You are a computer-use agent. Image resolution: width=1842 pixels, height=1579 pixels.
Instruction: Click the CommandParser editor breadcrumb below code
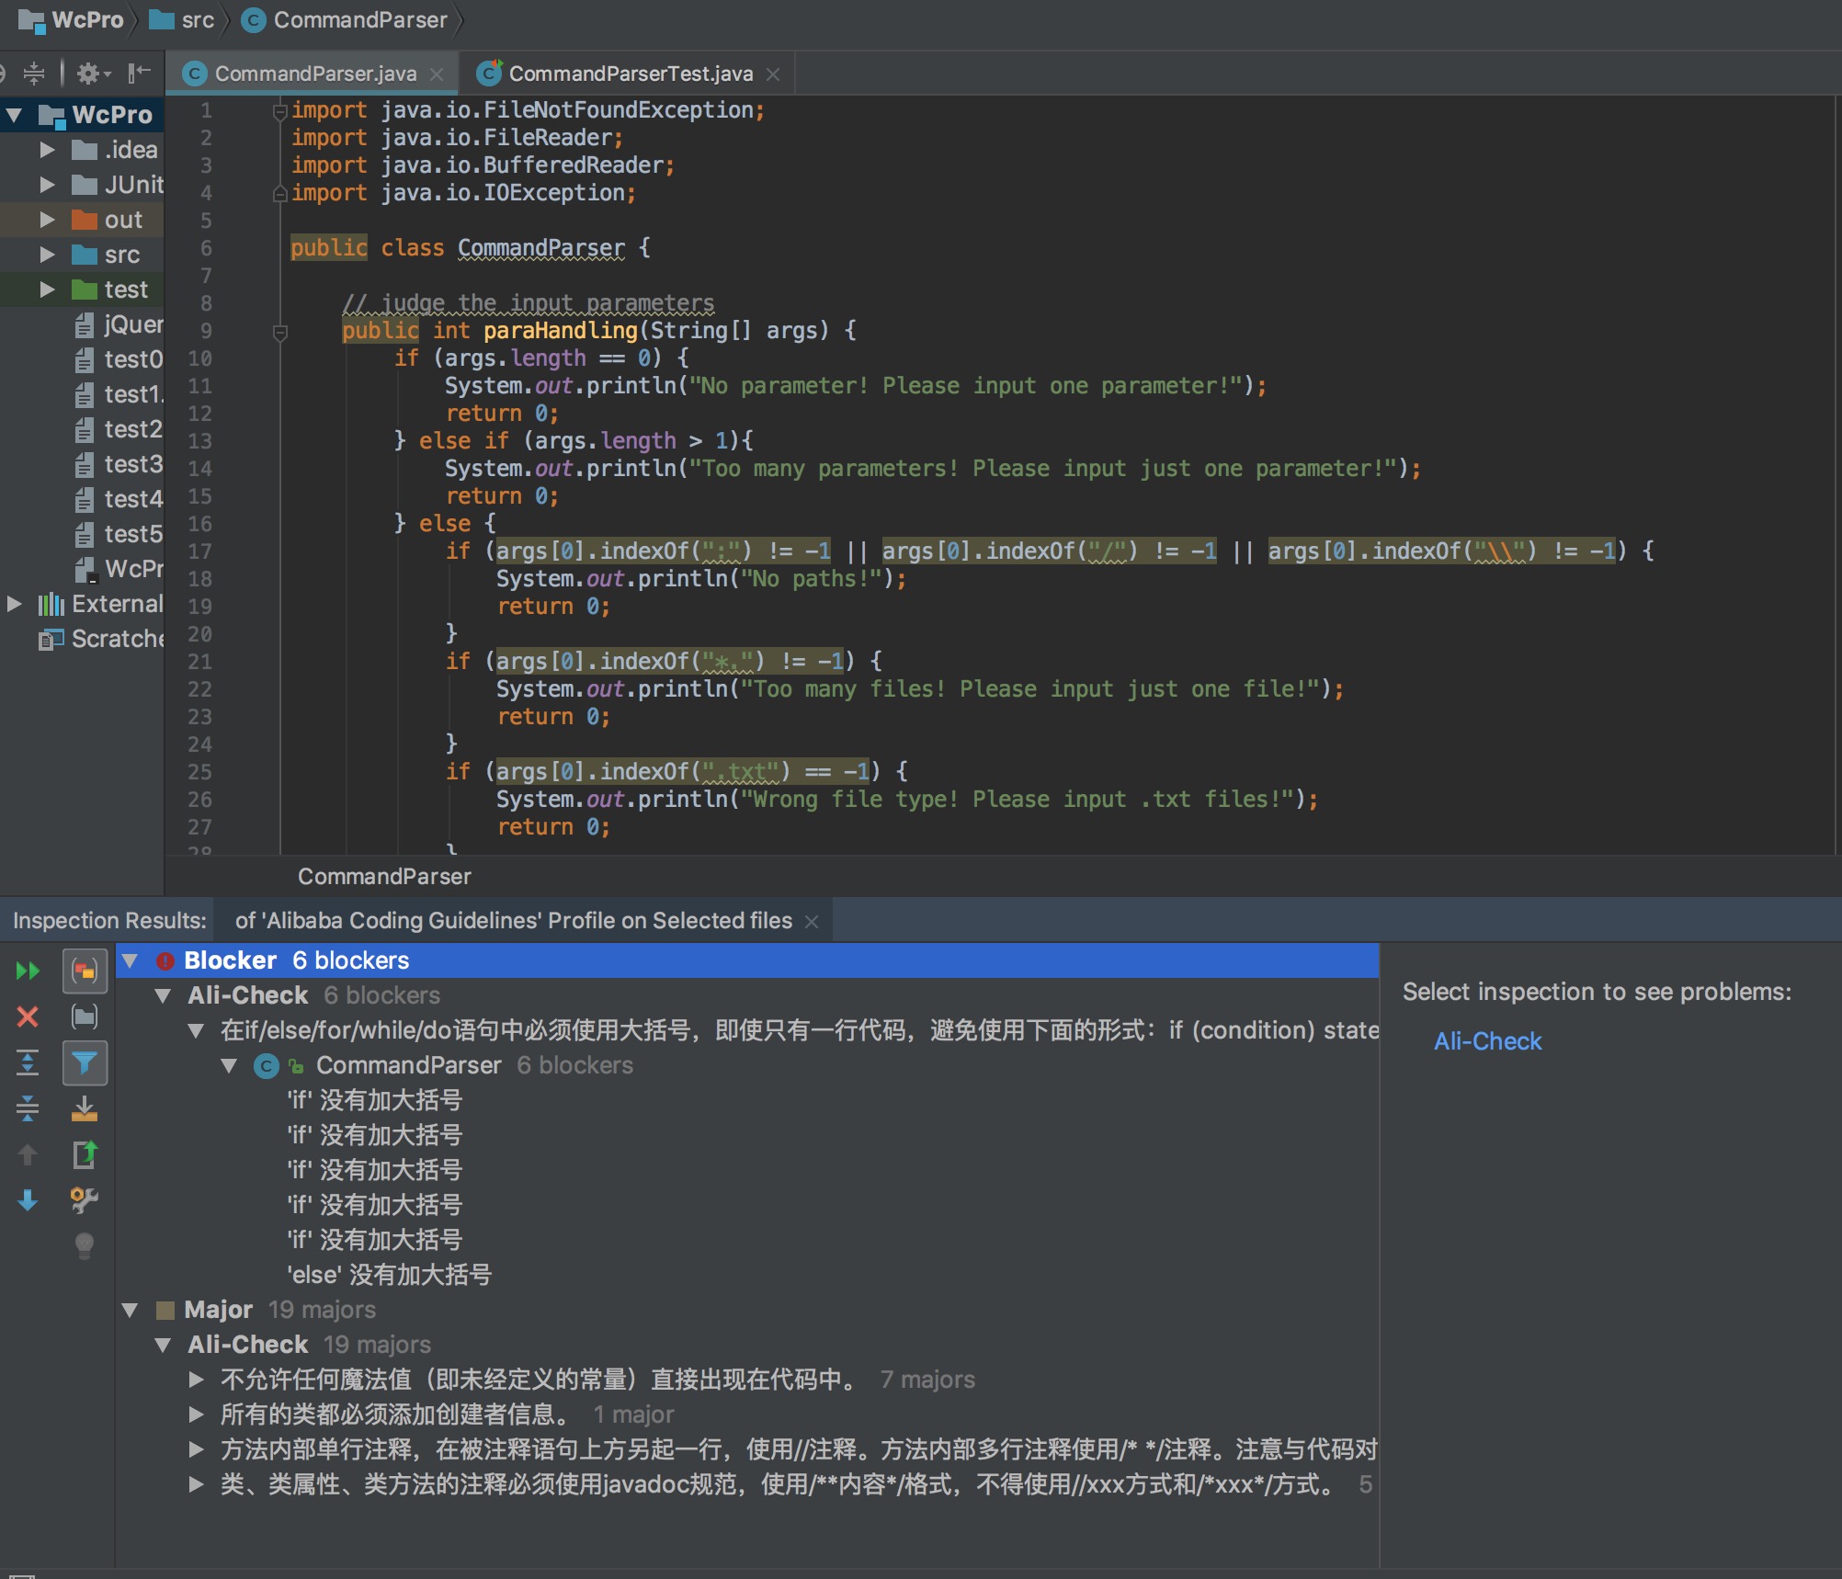[x=384, y=877]
